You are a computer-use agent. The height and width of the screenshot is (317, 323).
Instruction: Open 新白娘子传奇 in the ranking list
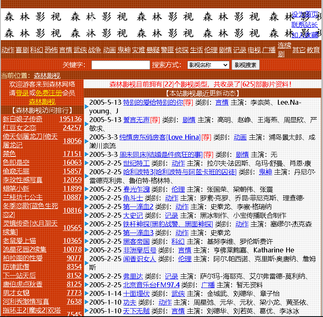23,119
